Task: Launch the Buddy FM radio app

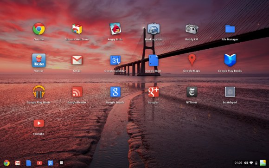Action: [192, 29]
